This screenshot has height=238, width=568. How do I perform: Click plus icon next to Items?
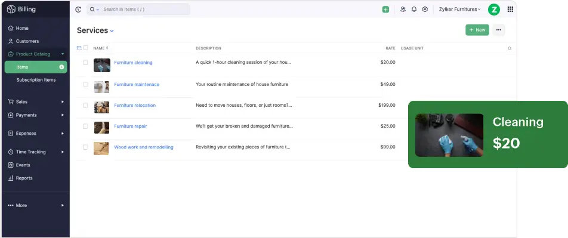(x=61, y=67)
